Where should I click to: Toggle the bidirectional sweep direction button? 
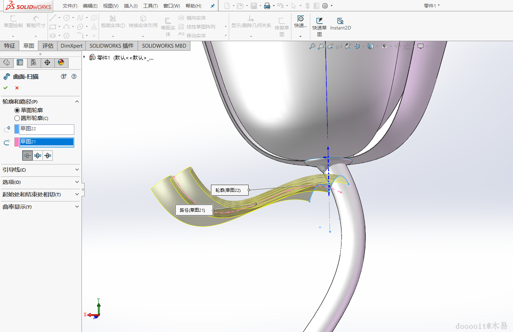[38, 156]
